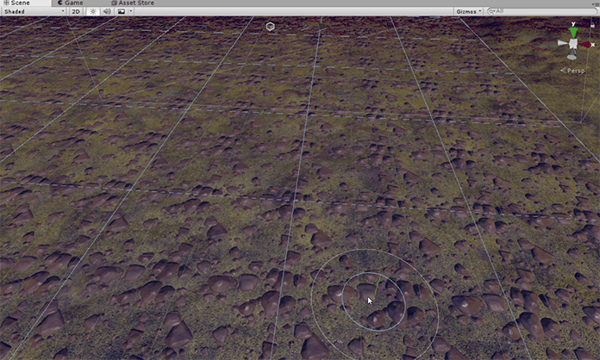Toggle Persp projection label
The height and width of the screenshot is (360, 600).
click(575, 71)
